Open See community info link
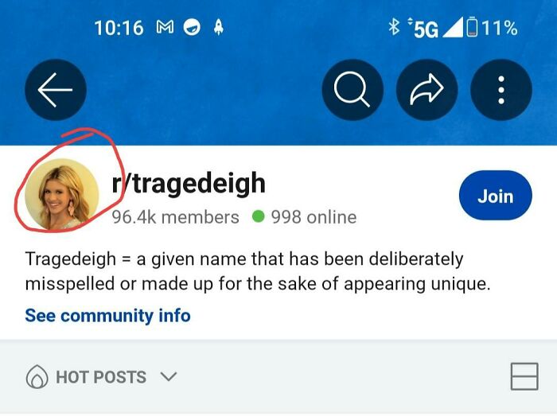 click(x=107, y=315)
